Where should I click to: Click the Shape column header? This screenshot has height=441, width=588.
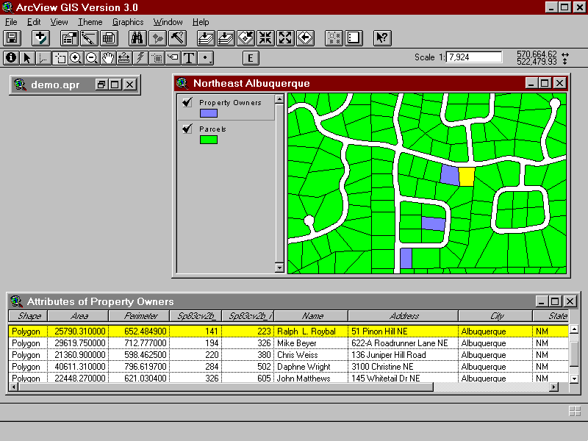pos(28,316)
